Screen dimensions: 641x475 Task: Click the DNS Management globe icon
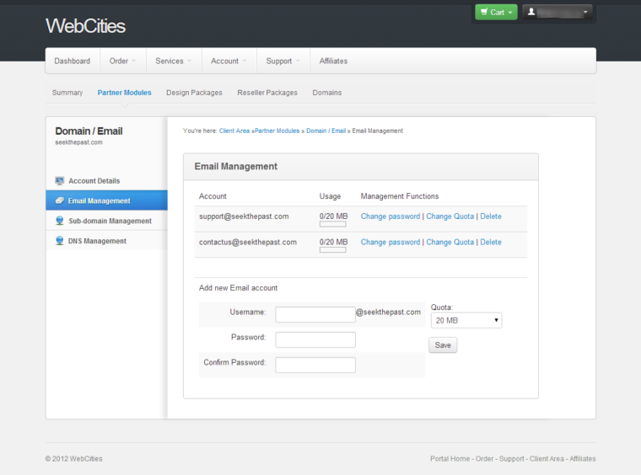tap(60, 242)
